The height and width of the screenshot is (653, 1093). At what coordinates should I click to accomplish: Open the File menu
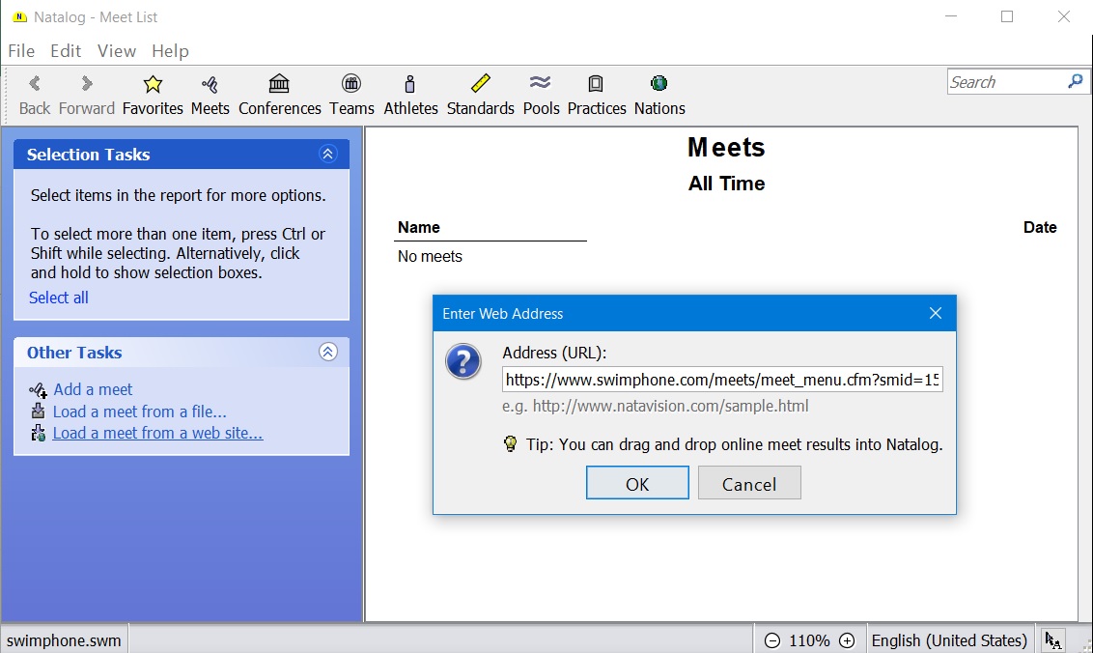[21, 51]
